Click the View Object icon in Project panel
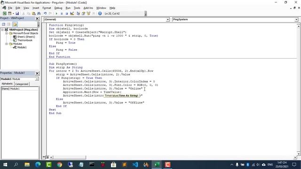 [8, 24]
